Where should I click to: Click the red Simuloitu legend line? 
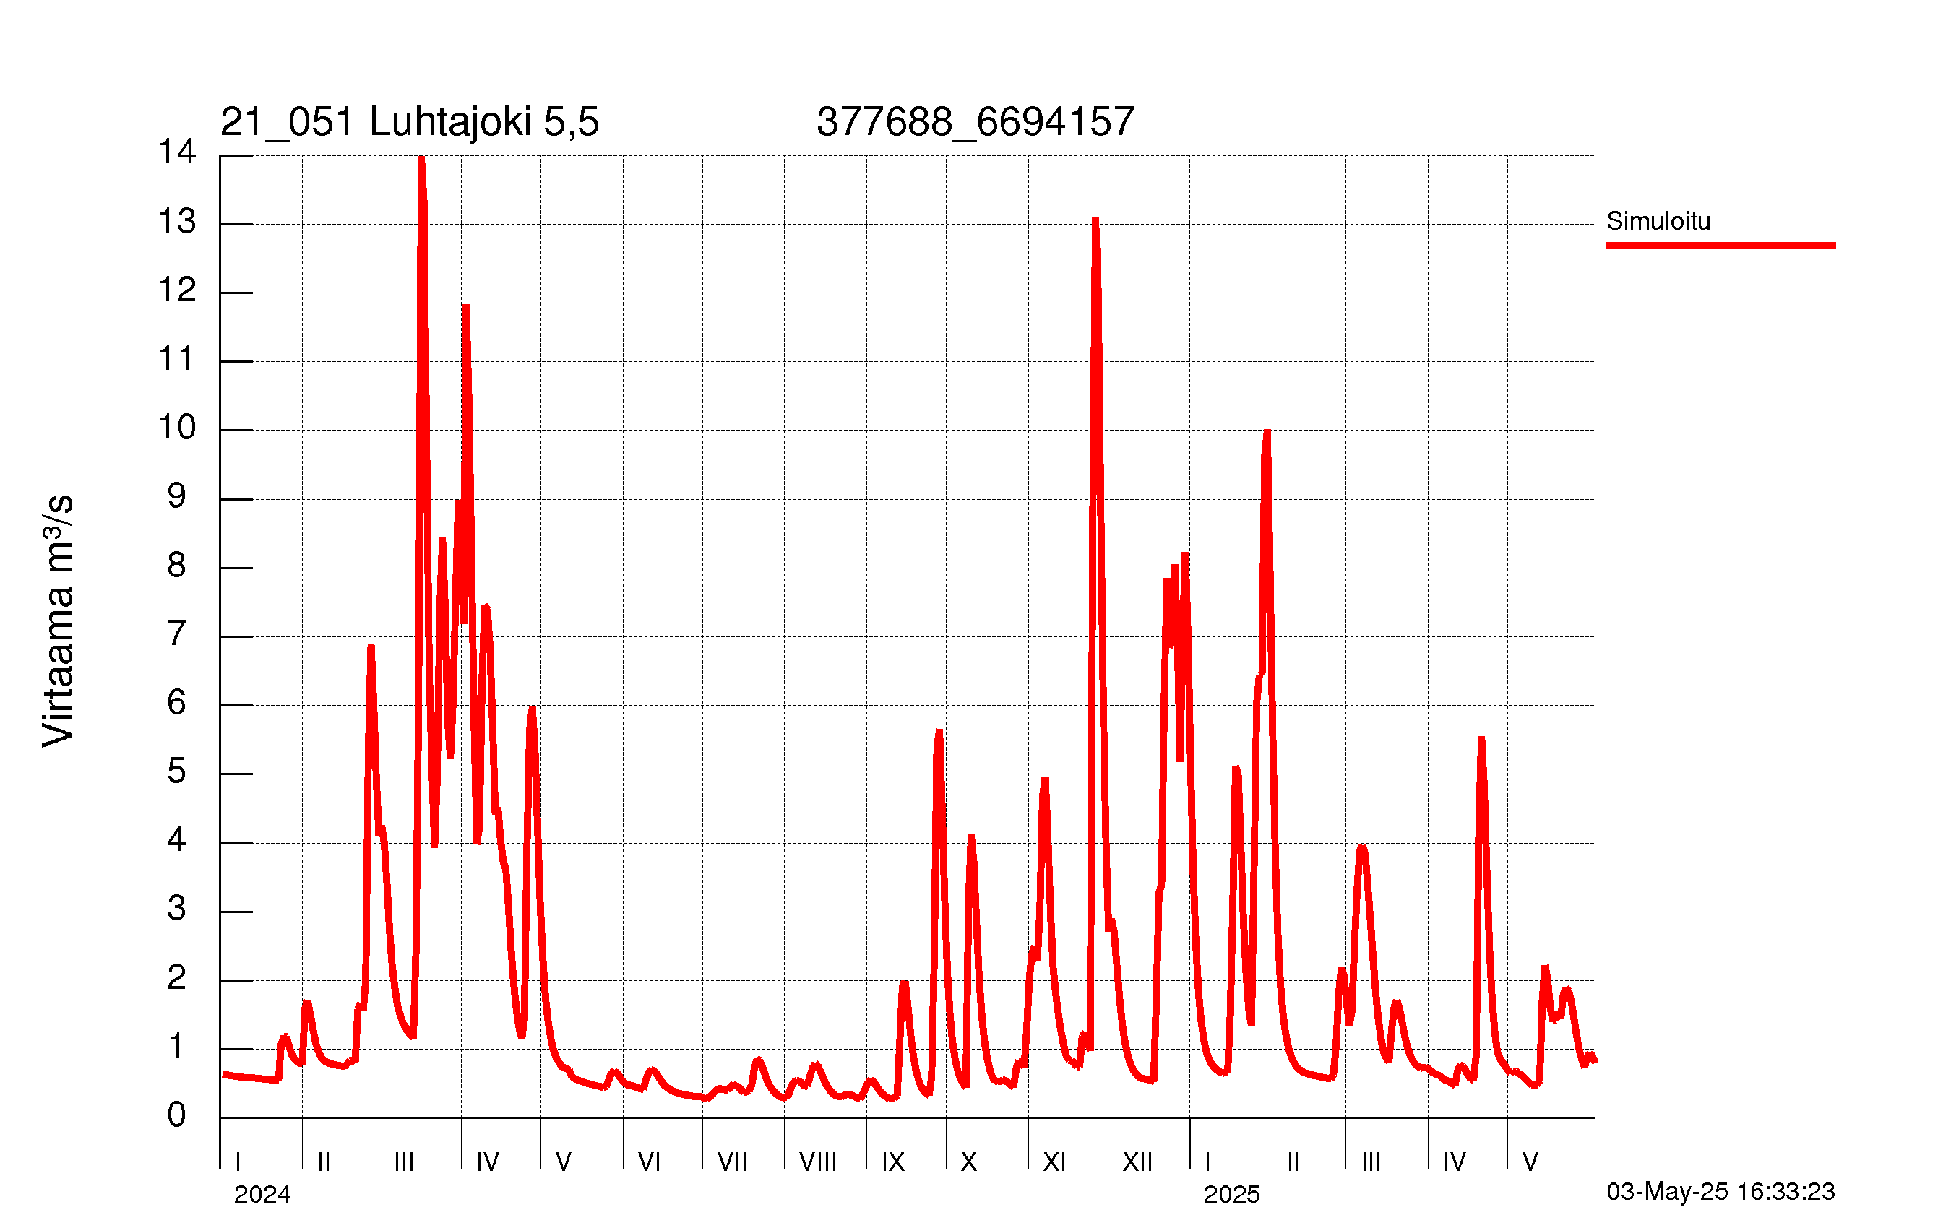(x=1721, y=246)
